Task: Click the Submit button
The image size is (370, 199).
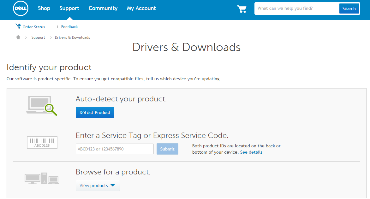Action: pos(167,149)
